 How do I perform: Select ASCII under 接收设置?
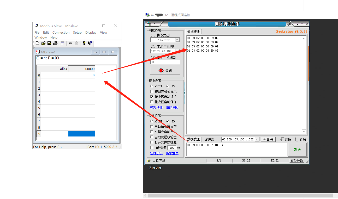(x=152, y=86)
